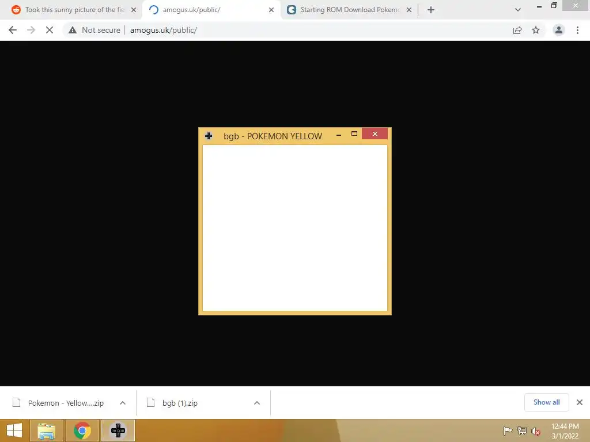Viewport: 590px width, 442px height.
Task: Open the muted volume tray icon
Action: click(x=536, y=431)
